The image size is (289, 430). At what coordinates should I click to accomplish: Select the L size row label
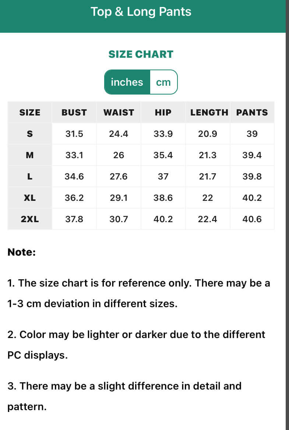[x=30, y=177]
